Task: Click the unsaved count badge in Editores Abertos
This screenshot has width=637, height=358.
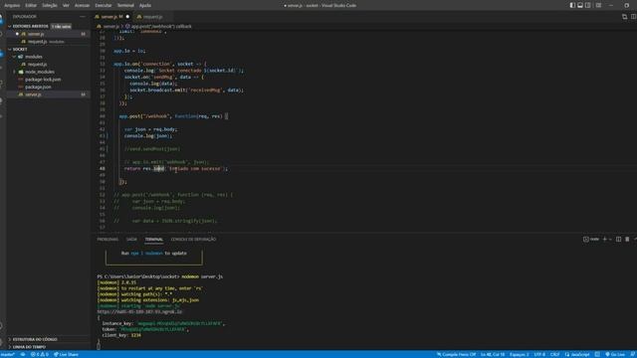Action: 61,27
